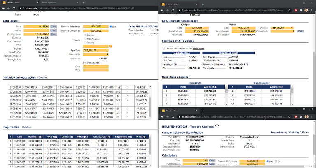Click the red adblock extension icon in bottom-right browser

[x=295, y=117]
